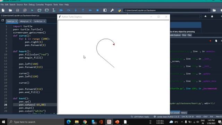The width and height of the screenshot is (222, 125).
Task: Browse working directory with folder icon
Action: point(214,10)
